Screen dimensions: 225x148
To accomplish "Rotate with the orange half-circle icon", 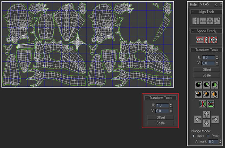I will pyautogui.click(x=214, y=94).
